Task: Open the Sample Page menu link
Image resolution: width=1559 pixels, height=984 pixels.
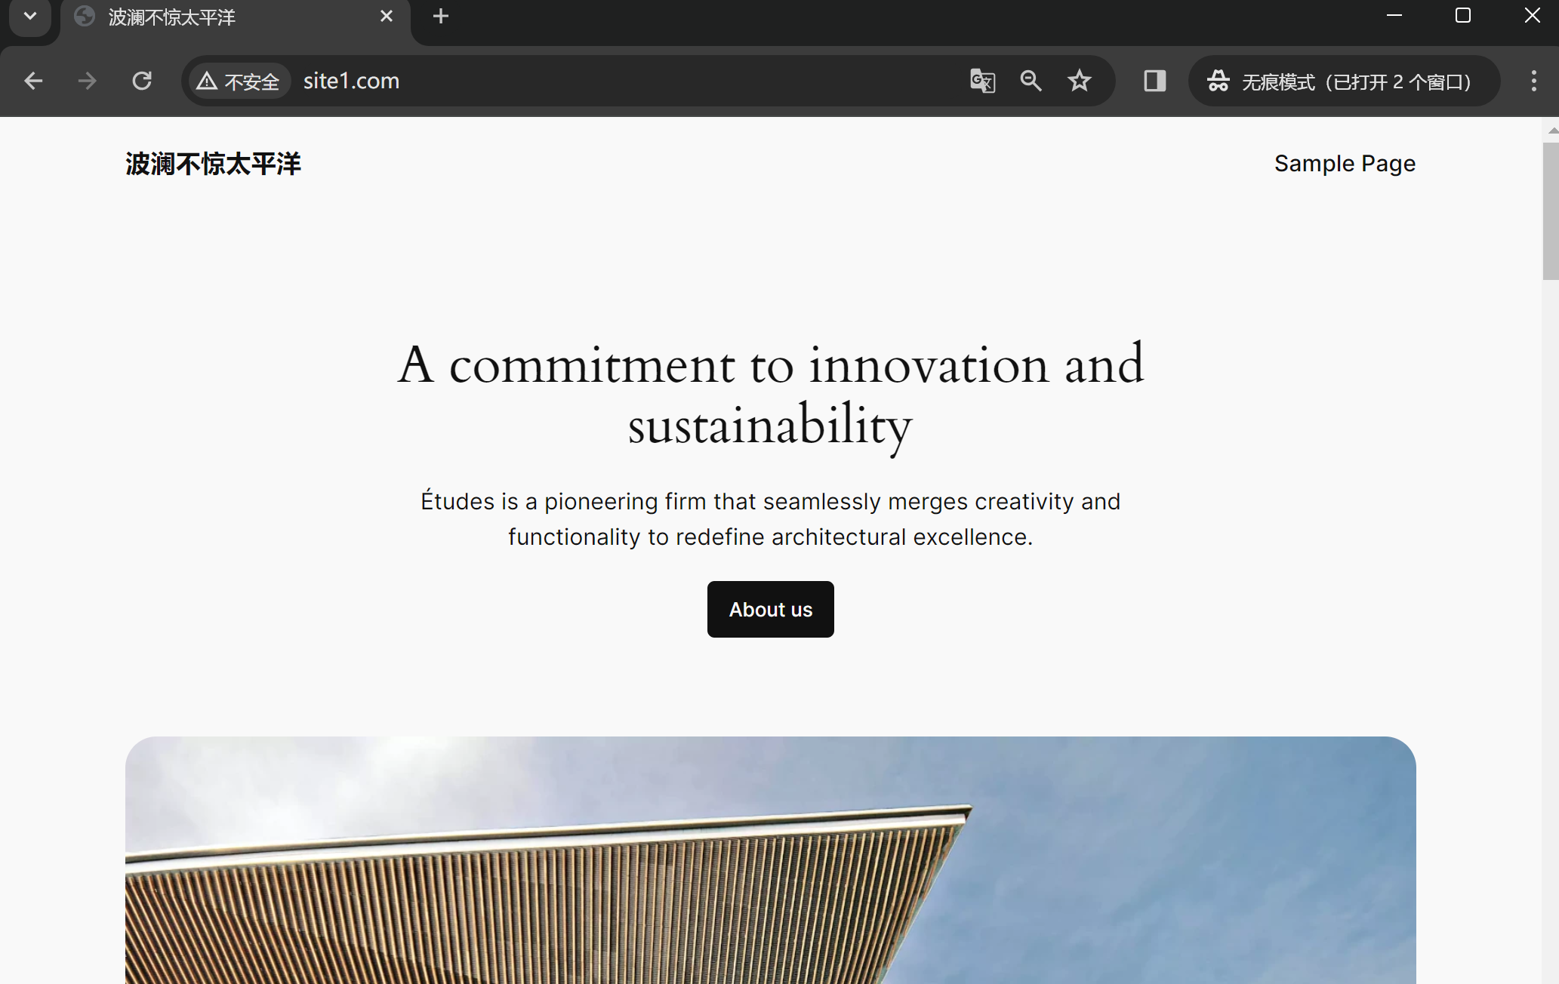Action: pyautogui.click(x=1345, y=164)
